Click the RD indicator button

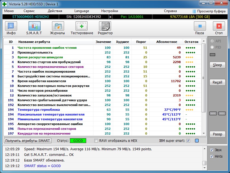[222, 114]
